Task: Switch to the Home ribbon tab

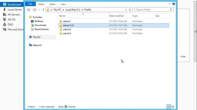Action: [x=41, y=4]
